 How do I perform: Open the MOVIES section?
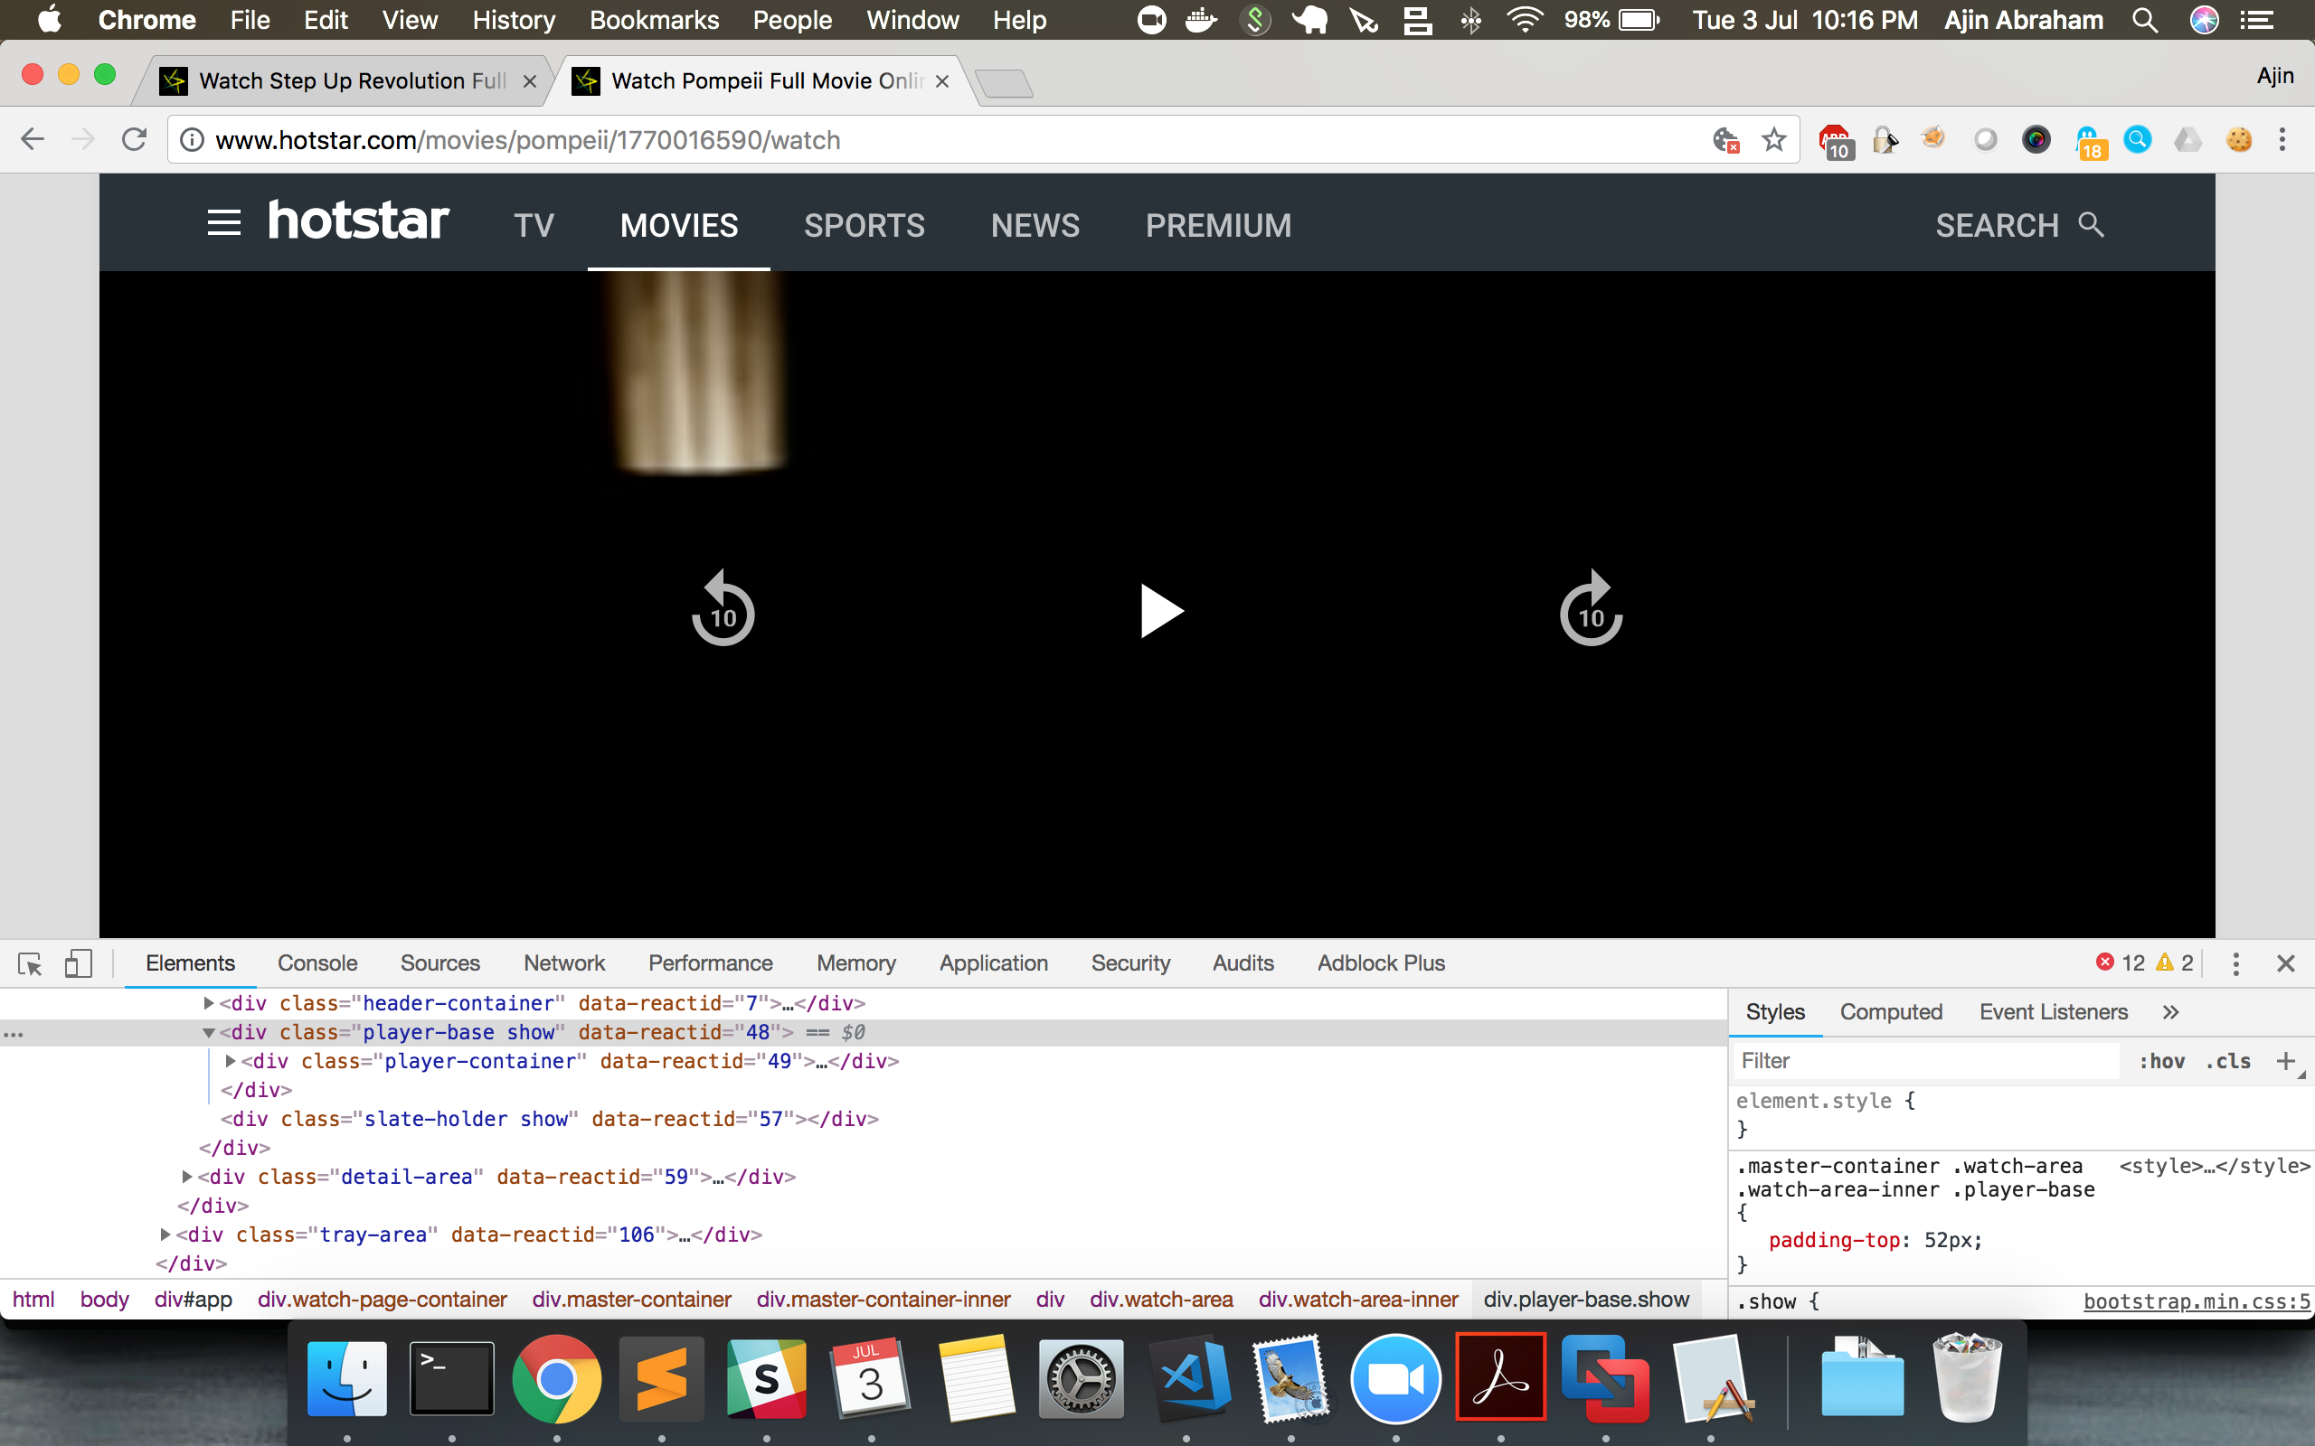pyautogui.click(x=679, y=226)
